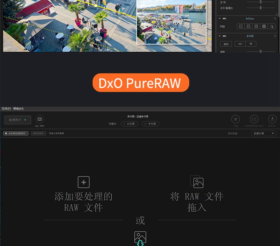Open the DxO 模块 camera icon

click(40, 118)
